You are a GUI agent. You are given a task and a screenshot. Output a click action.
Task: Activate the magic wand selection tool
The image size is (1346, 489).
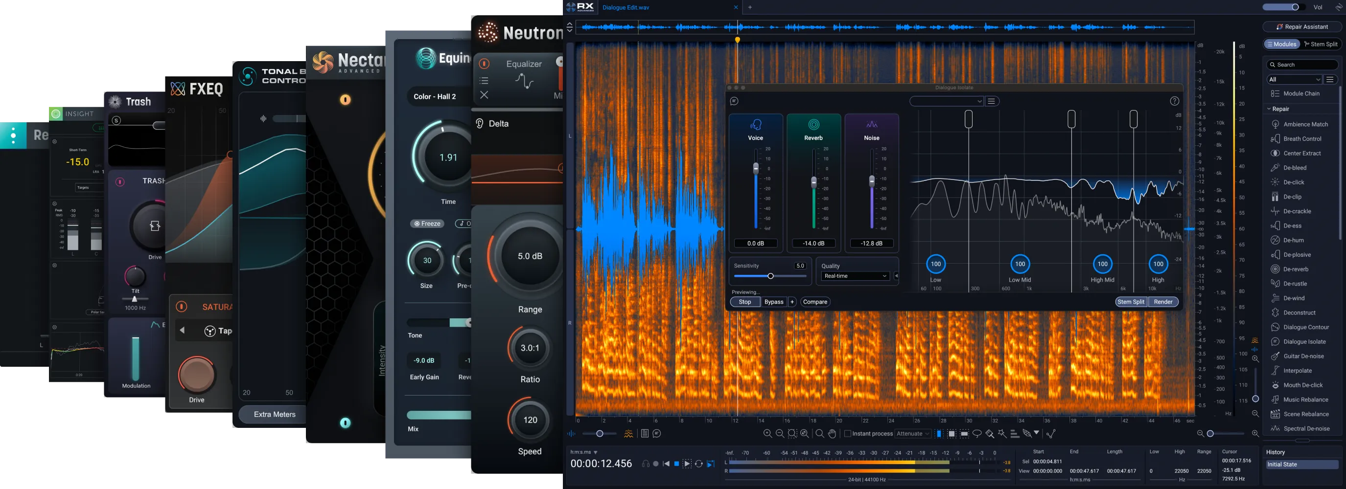coord(1000,433)
